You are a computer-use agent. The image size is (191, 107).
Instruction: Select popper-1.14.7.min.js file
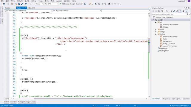[170, 46]
